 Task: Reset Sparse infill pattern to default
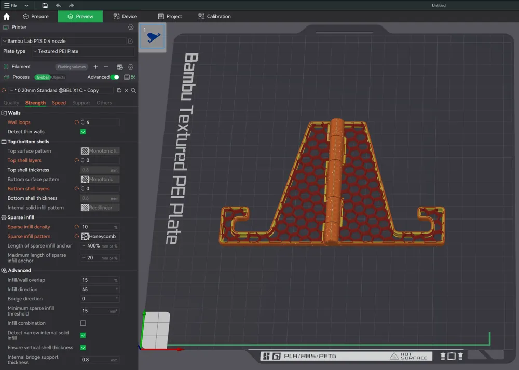tap(77, 236)
